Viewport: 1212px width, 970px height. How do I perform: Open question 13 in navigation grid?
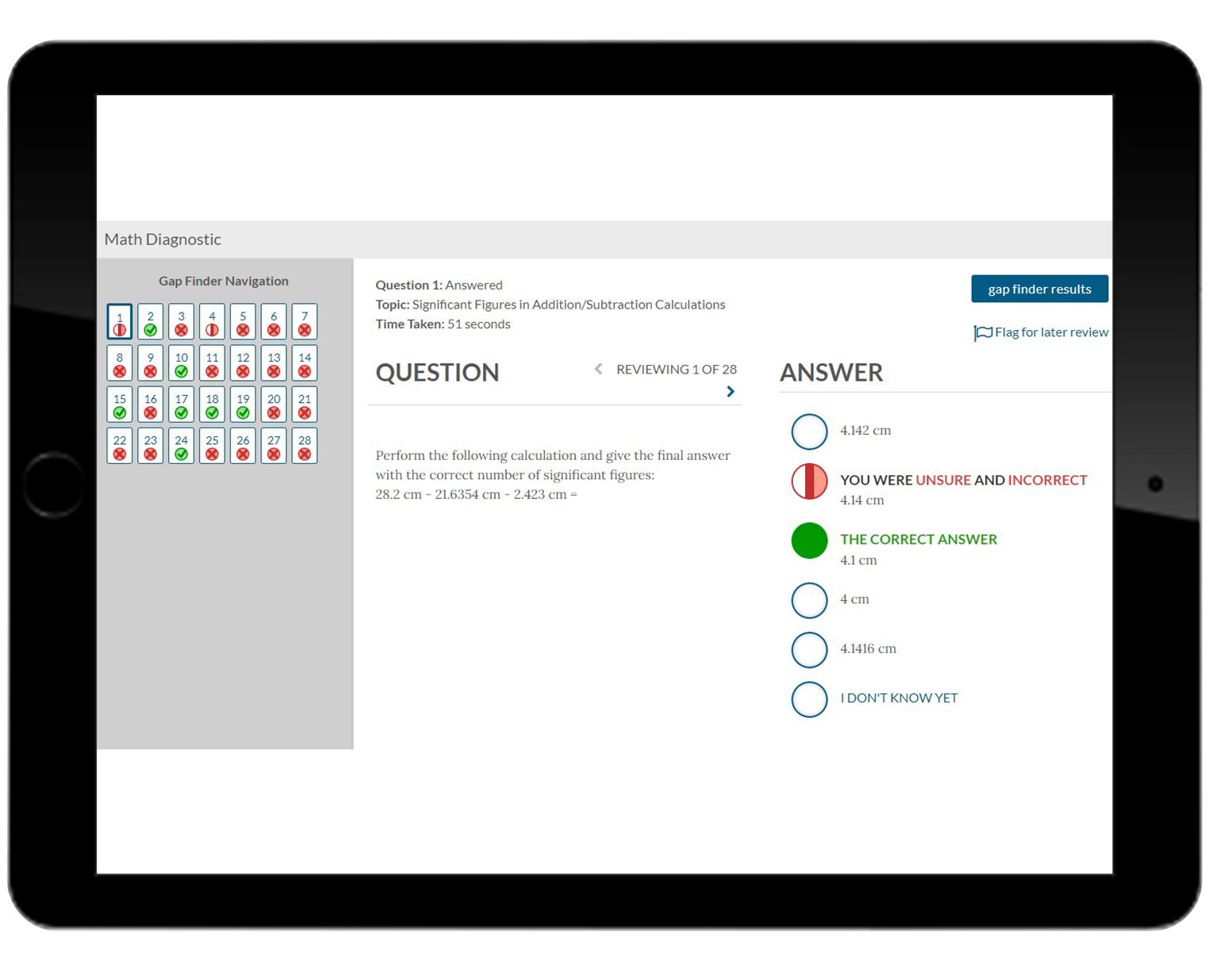click(x=274, y=363)
